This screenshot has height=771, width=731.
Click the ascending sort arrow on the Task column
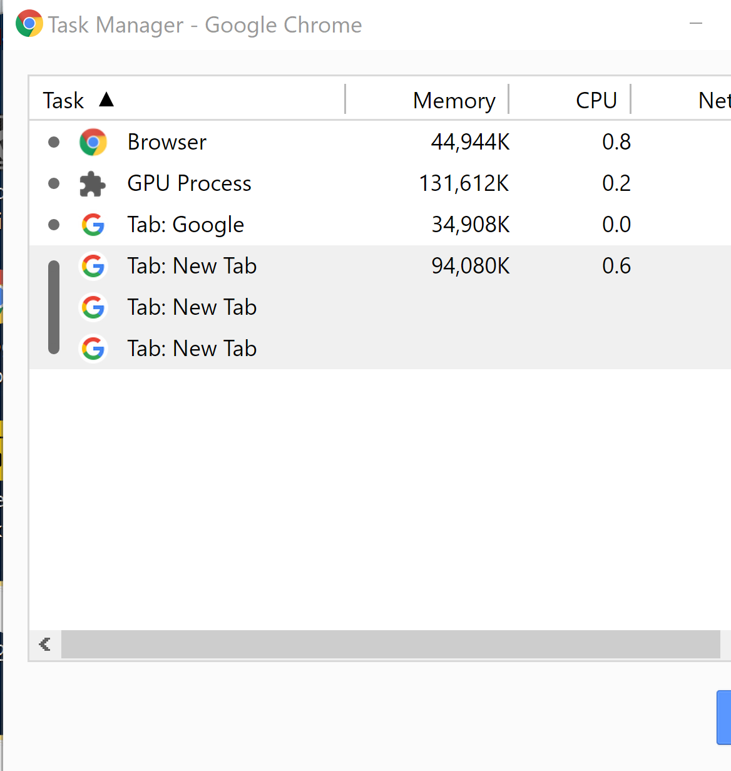point(107,100)
